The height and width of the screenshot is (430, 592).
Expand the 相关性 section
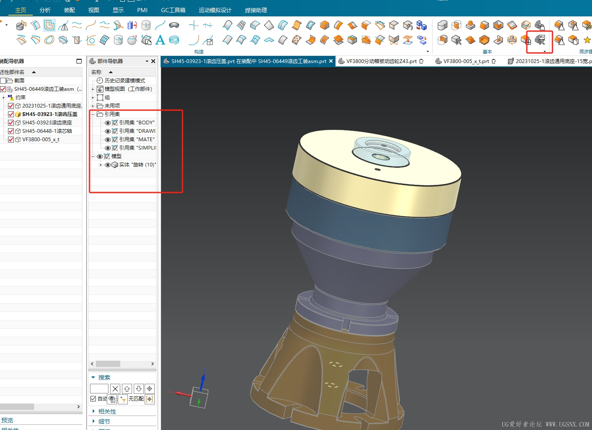(x=93, y=411)
